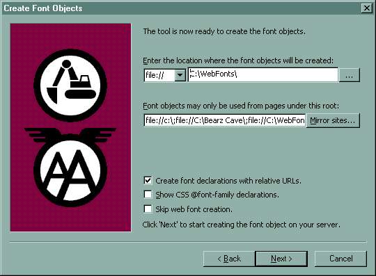Cancel the Create Font Objects wizard

point(340,259)
